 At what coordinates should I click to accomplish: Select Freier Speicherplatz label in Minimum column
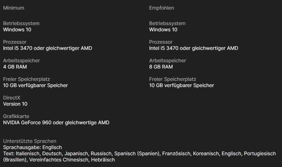click(x=26, y=79)
